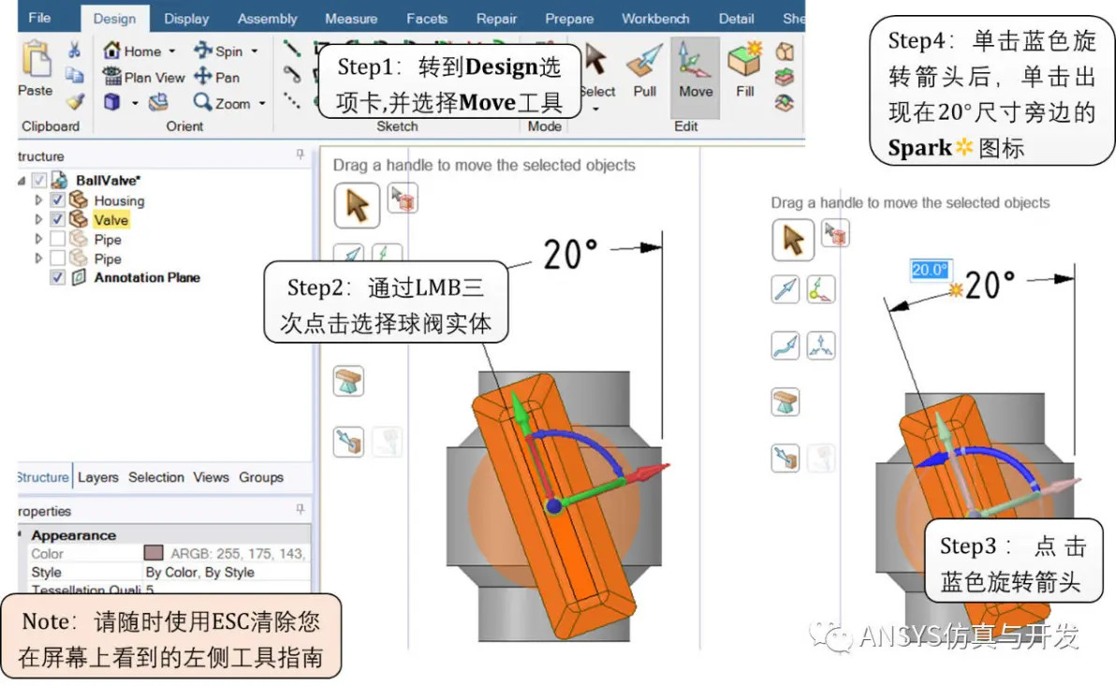The image size is (1116, 686).
Task: Click the Paste clipboard icon
Action: pos(36,58)
